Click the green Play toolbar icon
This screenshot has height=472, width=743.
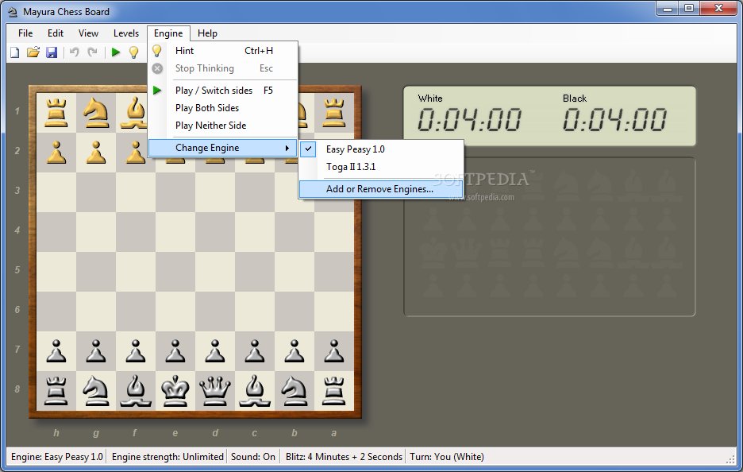tap(116, 52)
